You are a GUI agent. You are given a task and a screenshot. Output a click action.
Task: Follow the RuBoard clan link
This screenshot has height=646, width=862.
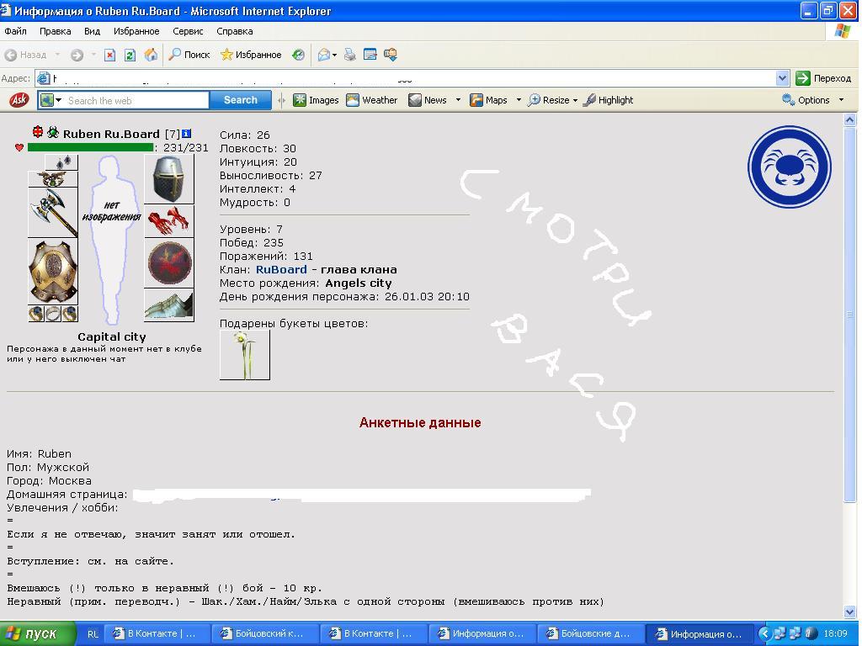pyautogui.click(x=281, y=270)
